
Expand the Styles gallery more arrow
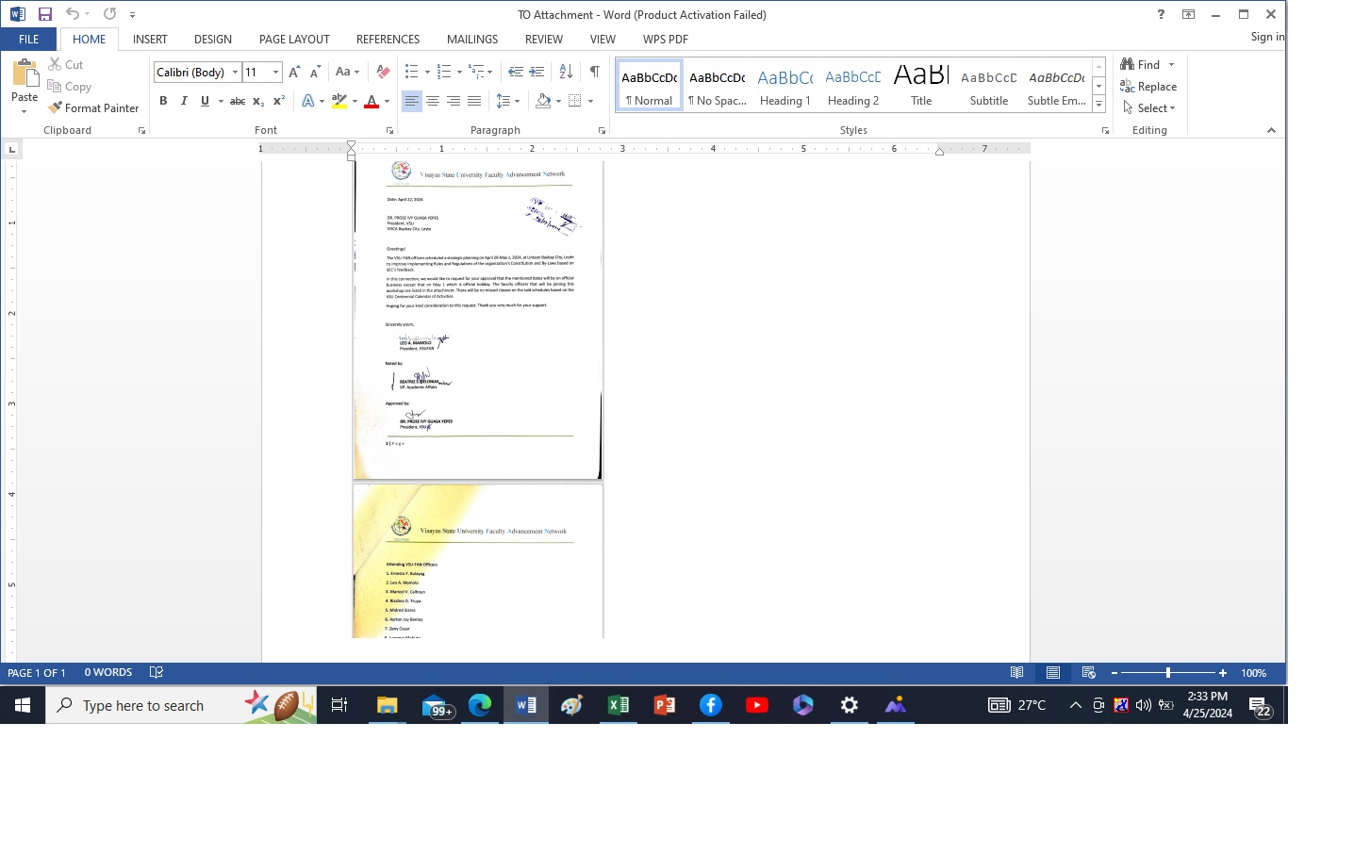pyautogui.click(x=1098, y=104)
